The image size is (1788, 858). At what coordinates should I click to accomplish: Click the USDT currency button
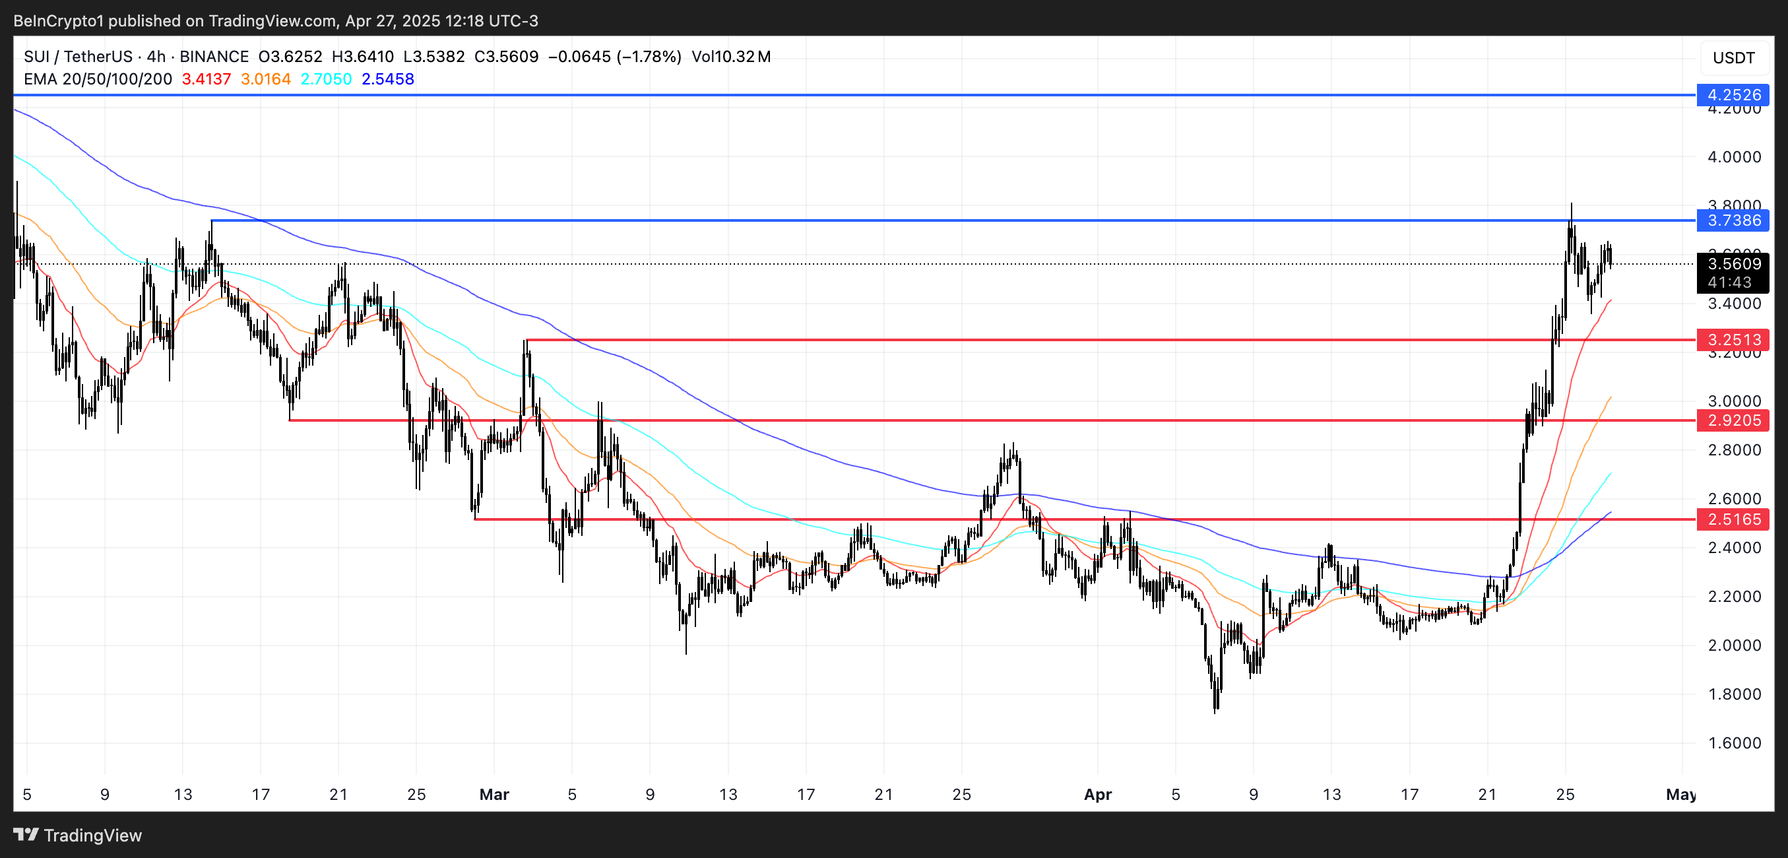[x=1733, y=57]
